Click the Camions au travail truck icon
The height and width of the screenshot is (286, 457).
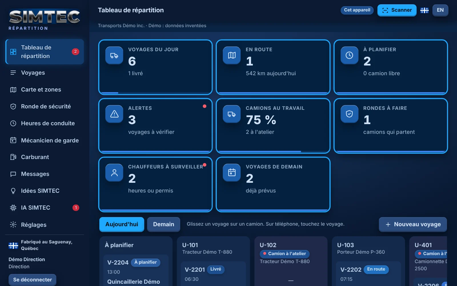click(232, 114)
